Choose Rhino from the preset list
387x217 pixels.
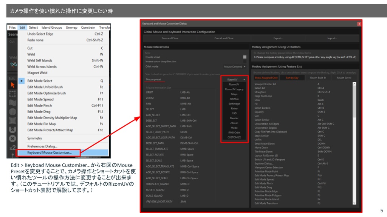pyautogui.click(x=234, y=109)
